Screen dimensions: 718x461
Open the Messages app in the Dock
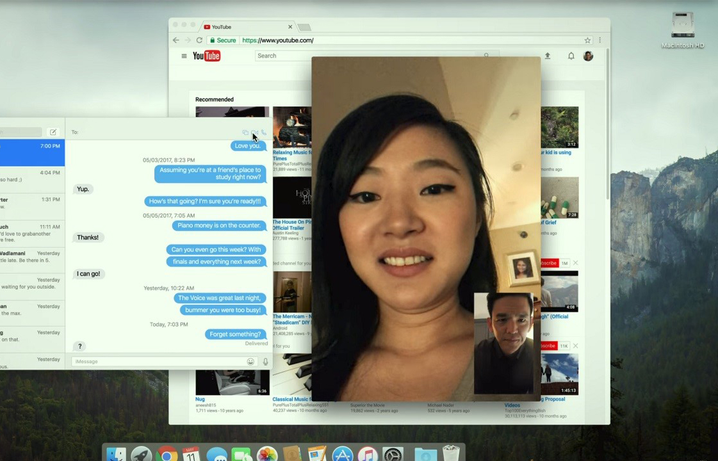216,455
